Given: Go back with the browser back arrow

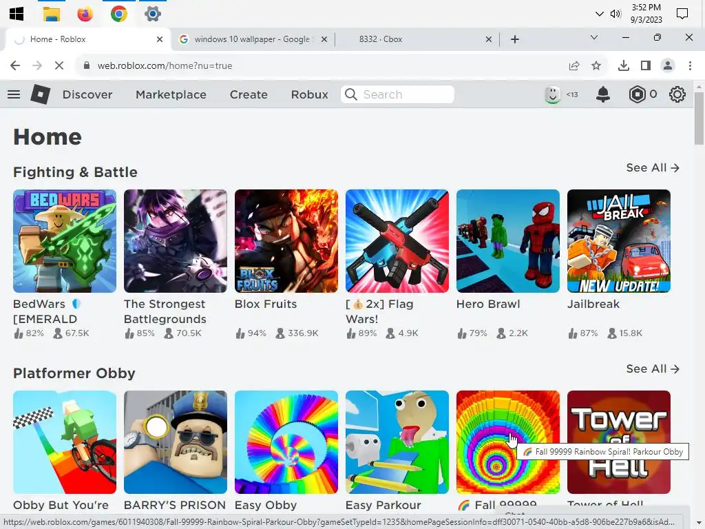Looking at the screenshot, I should 15,65.
